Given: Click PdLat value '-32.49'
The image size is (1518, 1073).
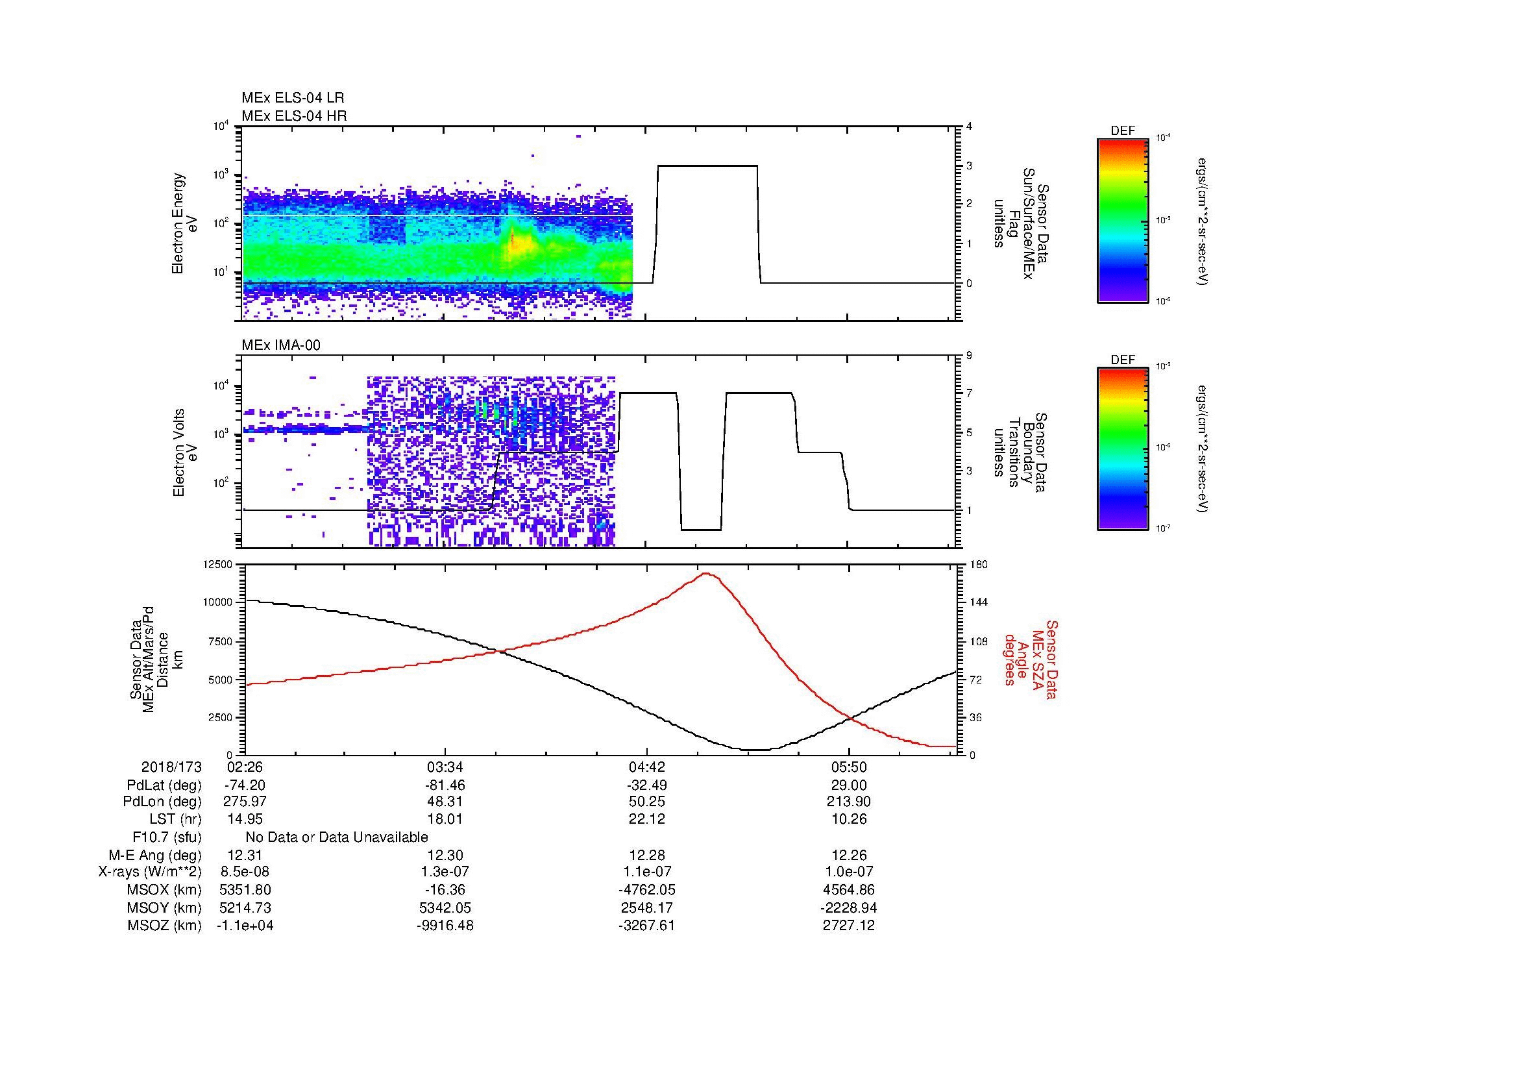Looking at the screenshot, I should (646, 785).
